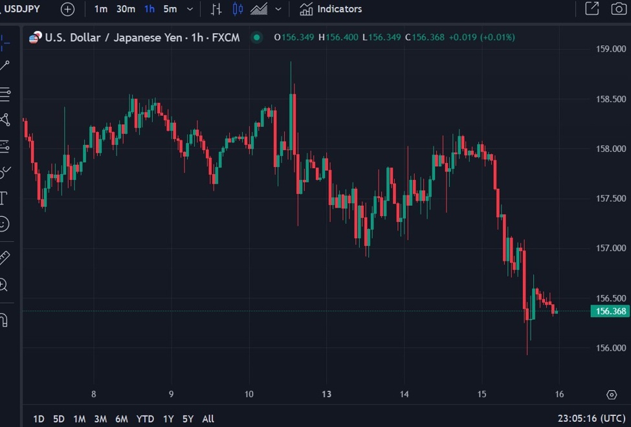Open the Indicators panel
631x427 pixels.
click(331, 9)
